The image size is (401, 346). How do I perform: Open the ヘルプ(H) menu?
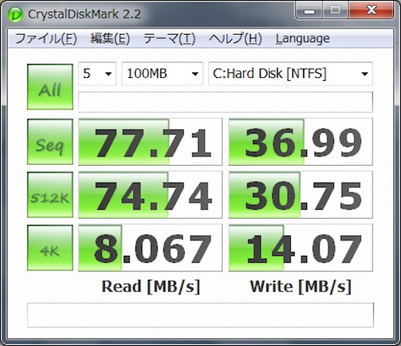tap(235, 39)
